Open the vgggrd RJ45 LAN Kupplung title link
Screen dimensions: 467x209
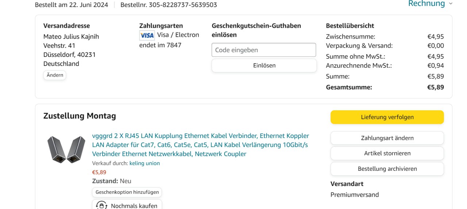click(200, 145)
